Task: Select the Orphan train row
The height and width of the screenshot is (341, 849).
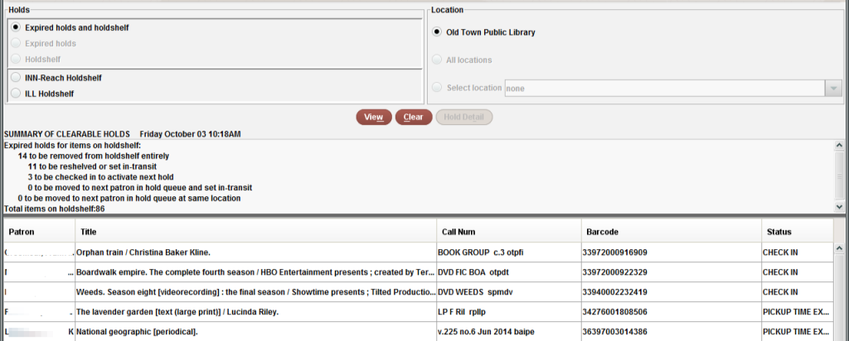Action: pos(254,252)
